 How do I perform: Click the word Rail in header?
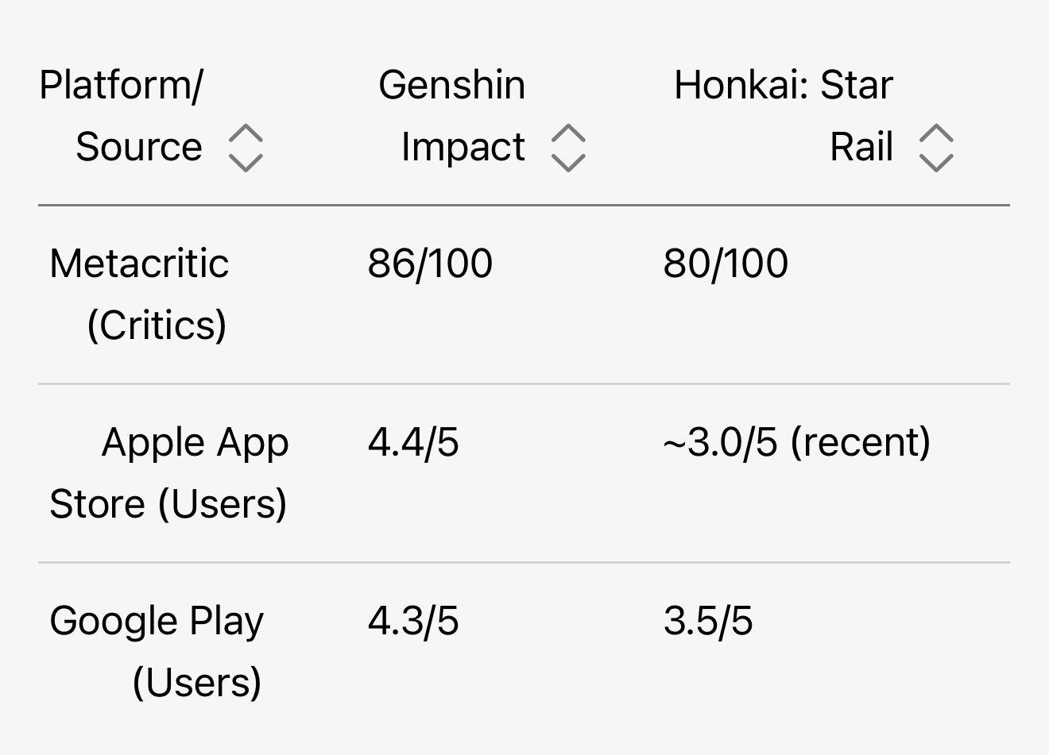coord(861,148)
